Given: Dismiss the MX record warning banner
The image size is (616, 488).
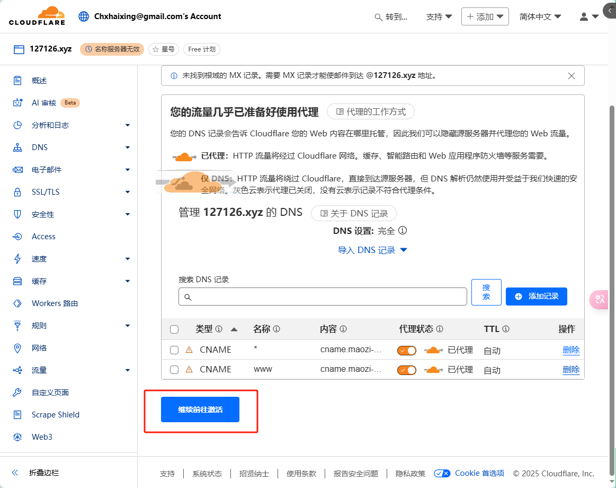Looking at the screenshot, I should [x=572, y=76].
